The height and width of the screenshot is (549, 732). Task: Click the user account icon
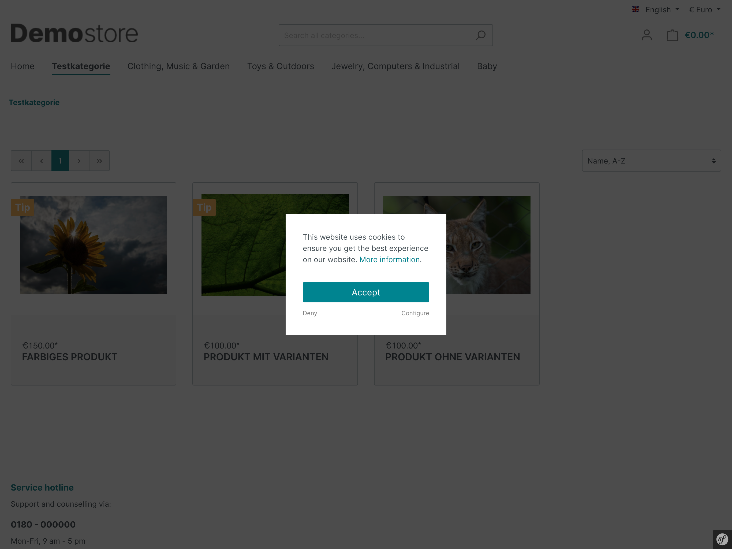coord(647,35)
